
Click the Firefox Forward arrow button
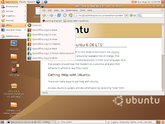[52, 15]
